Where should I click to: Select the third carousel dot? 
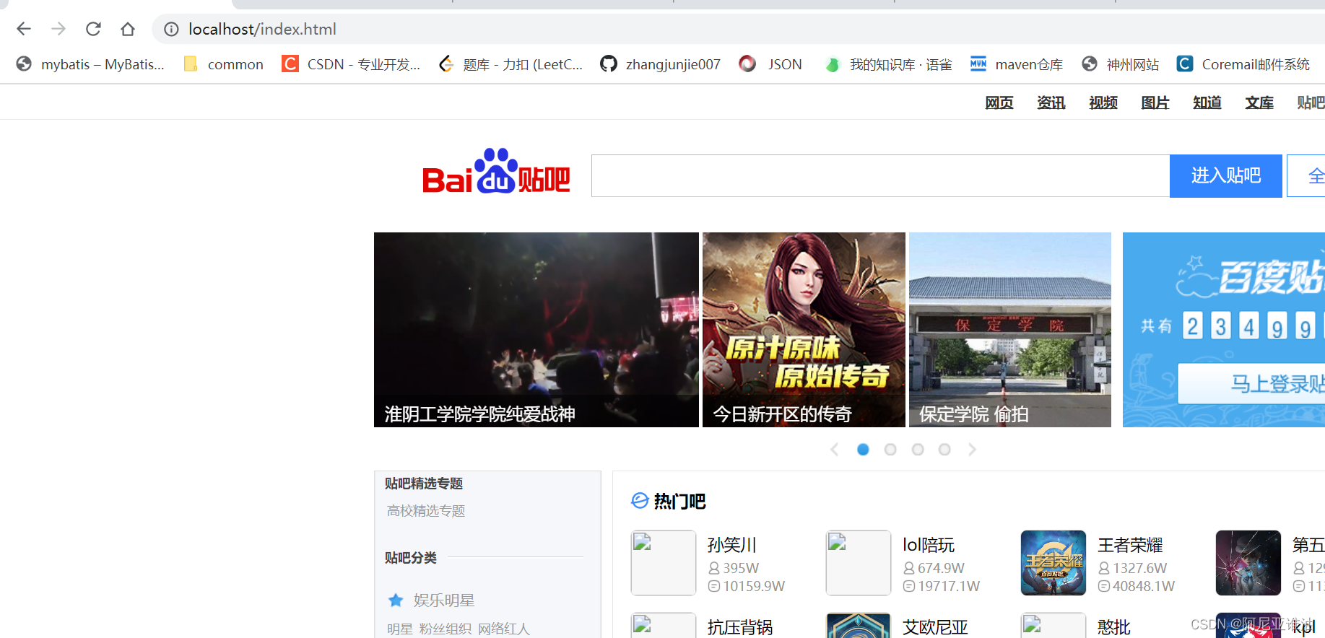point(918,450)
